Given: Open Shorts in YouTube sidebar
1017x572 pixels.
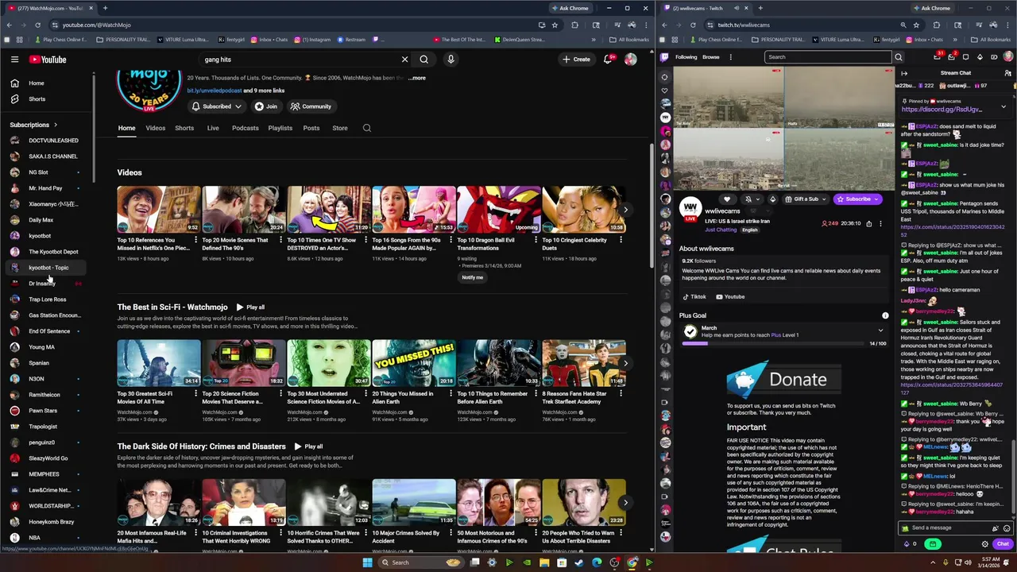Looking at the screenshot, I should pos(45,99).
